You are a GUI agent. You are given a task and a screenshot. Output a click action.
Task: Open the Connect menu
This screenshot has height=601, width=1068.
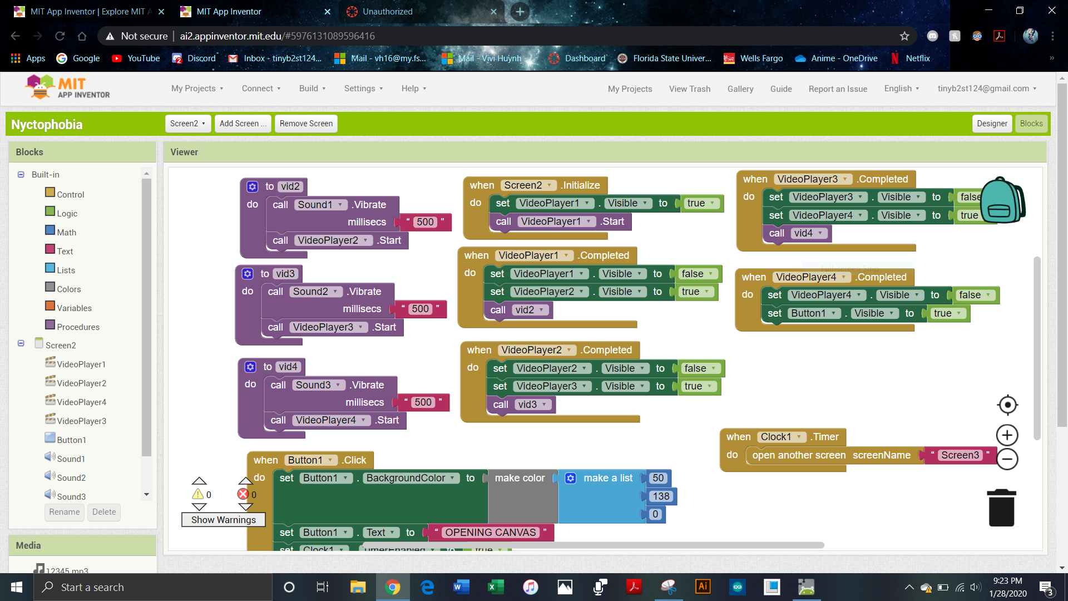click(x=261, y=88)
